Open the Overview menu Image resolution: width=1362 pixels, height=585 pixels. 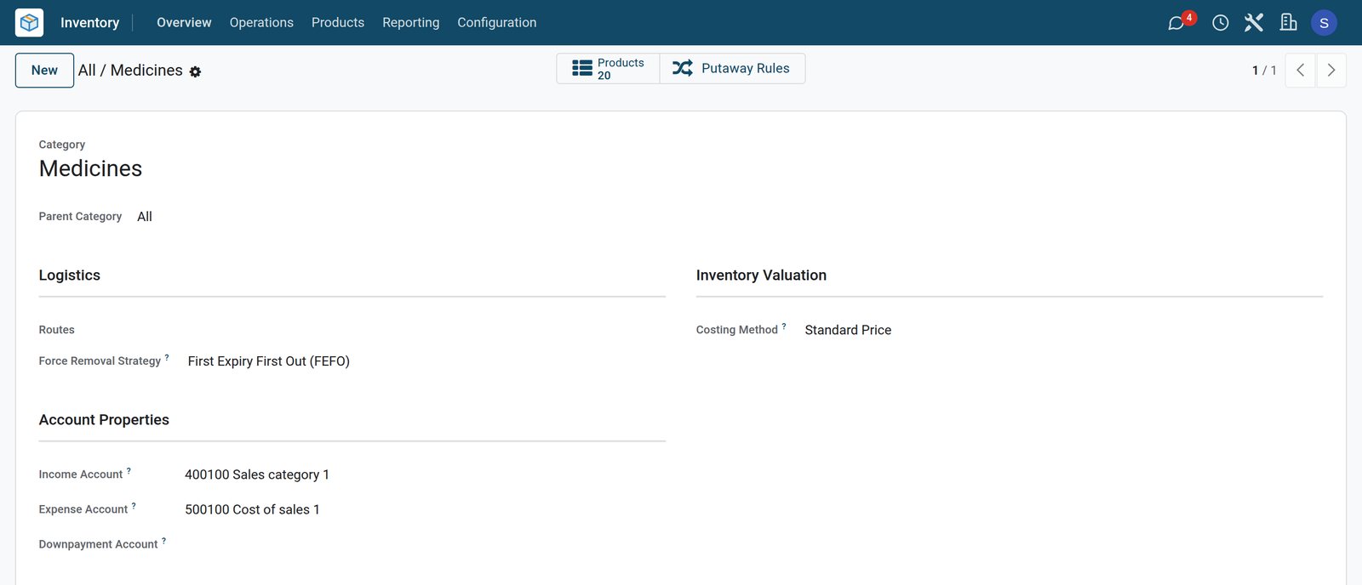pyautogui.click(x=184, y=22)
